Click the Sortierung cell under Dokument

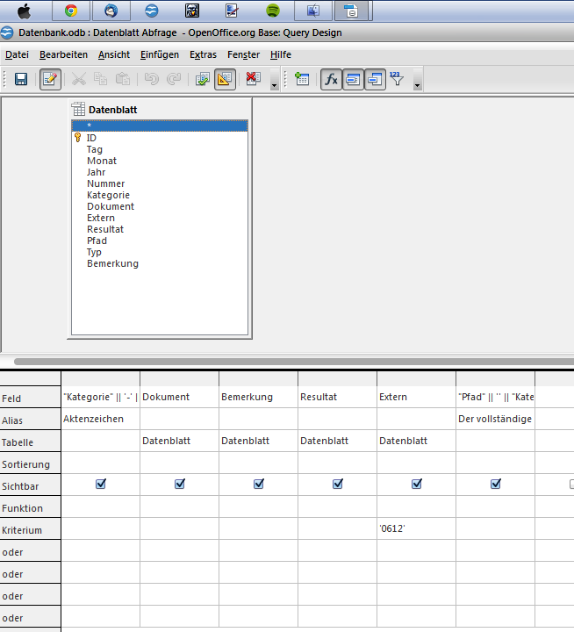[180, 463]
